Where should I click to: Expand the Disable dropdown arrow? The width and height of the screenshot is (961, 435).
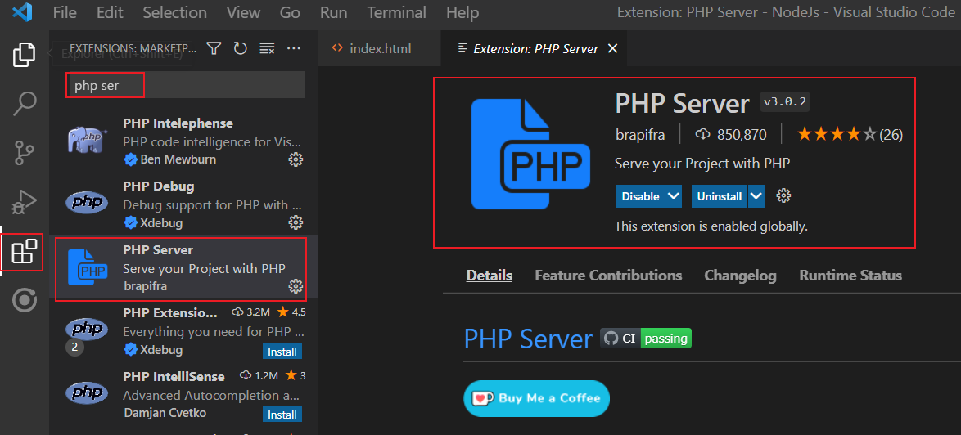674,196
